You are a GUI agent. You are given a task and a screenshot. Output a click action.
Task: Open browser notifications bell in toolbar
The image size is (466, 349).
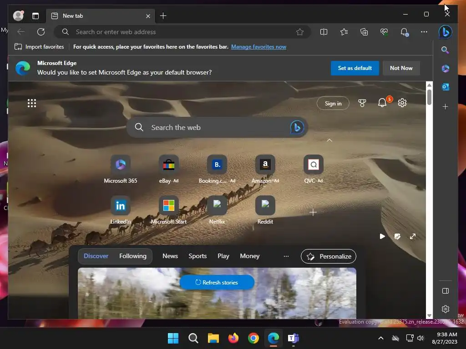pyautogui.click(x=404, y=32)
